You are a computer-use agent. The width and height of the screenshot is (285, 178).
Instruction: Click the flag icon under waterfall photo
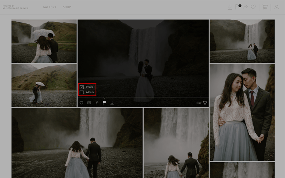[104, 103]
